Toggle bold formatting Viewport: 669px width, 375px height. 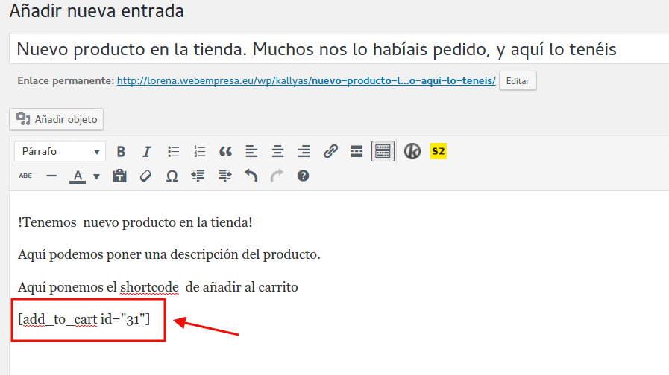pos(121,152)
